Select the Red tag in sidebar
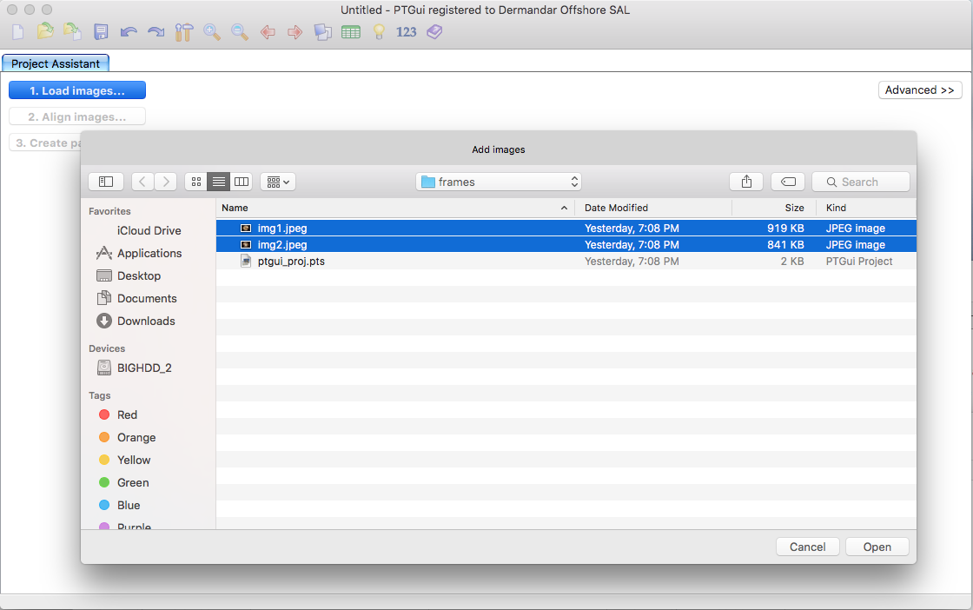The image size is (973, 610). tap(127, 414)
